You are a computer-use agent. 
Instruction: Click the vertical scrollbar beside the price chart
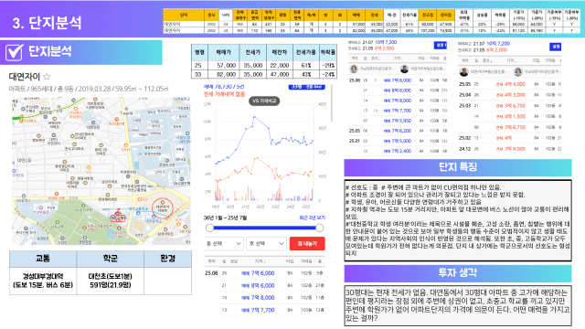[331, 103]
